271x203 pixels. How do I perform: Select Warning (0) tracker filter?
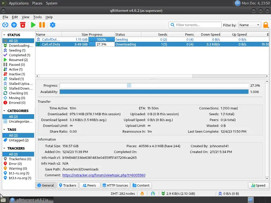click(18, 168)
